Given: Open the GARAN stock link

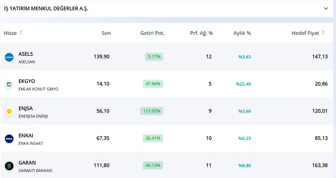Looking at the screenshot, I should [x=27, y=163].
